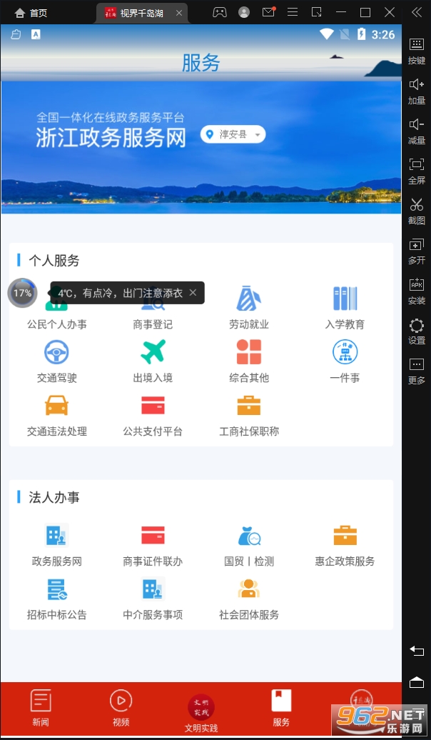431x740 pixels.
Task: Open 公共支付平台 card icon
Action: pos(153,406)
